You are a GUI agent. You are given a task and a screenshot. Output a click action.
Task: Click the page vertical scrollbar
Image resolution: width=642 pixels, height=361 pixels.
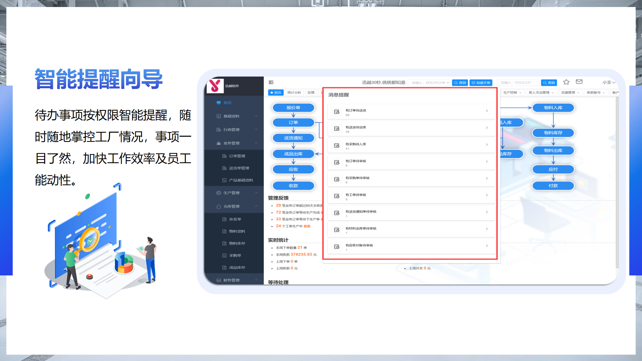pyautogui.click(x=617, y=182)
